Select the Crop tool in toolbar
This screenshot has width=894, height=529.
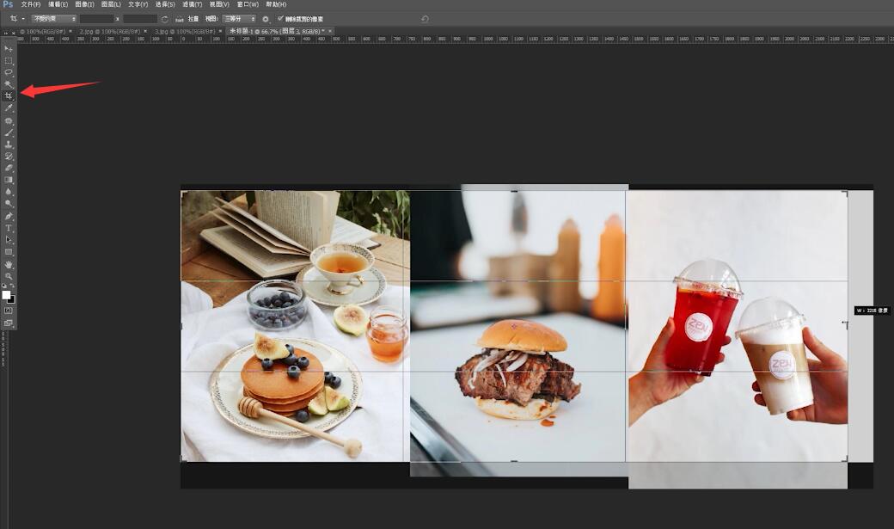9,95
